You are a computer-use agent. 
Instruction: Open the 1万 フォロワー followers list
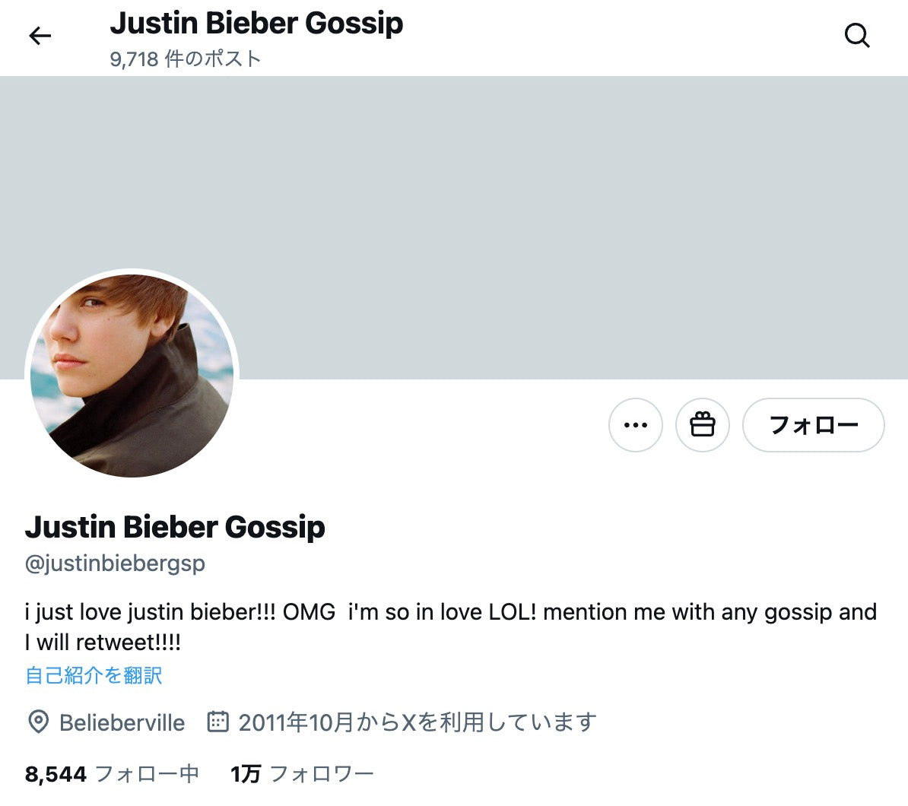click(302, 774)
